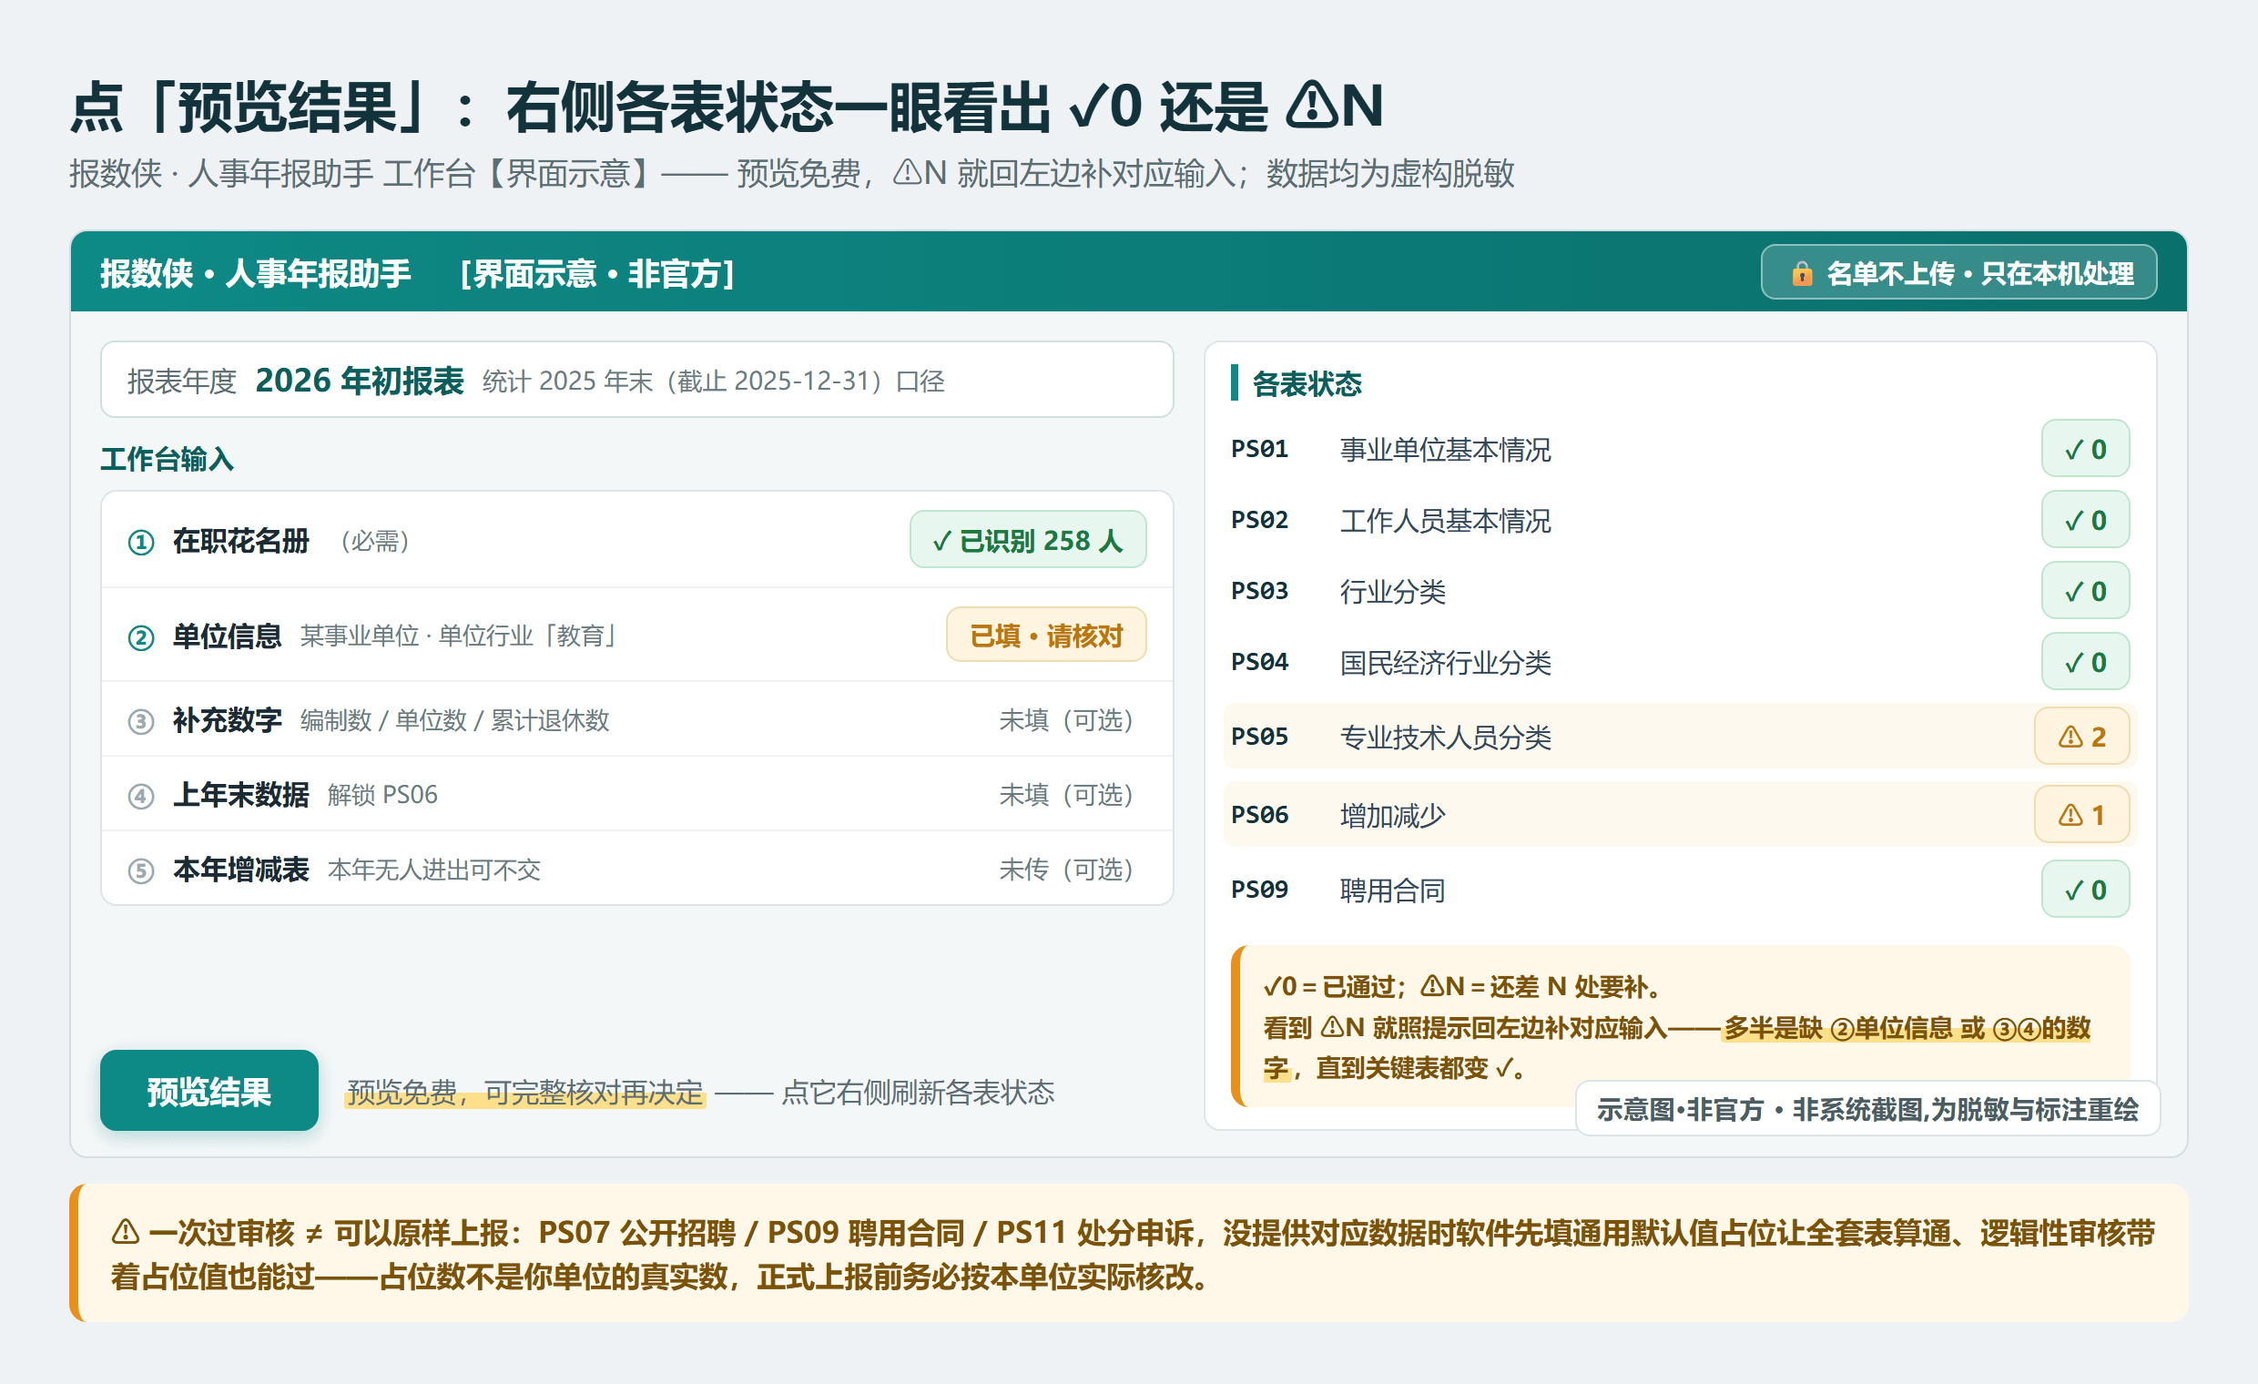Click 编制数 / 单位数 / 累计退休数 description

click(454, 720)
